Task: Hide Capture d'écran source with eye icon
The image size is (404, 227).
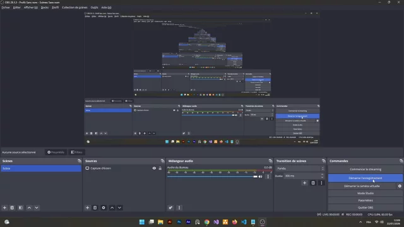Action: (x=154, y=168)
